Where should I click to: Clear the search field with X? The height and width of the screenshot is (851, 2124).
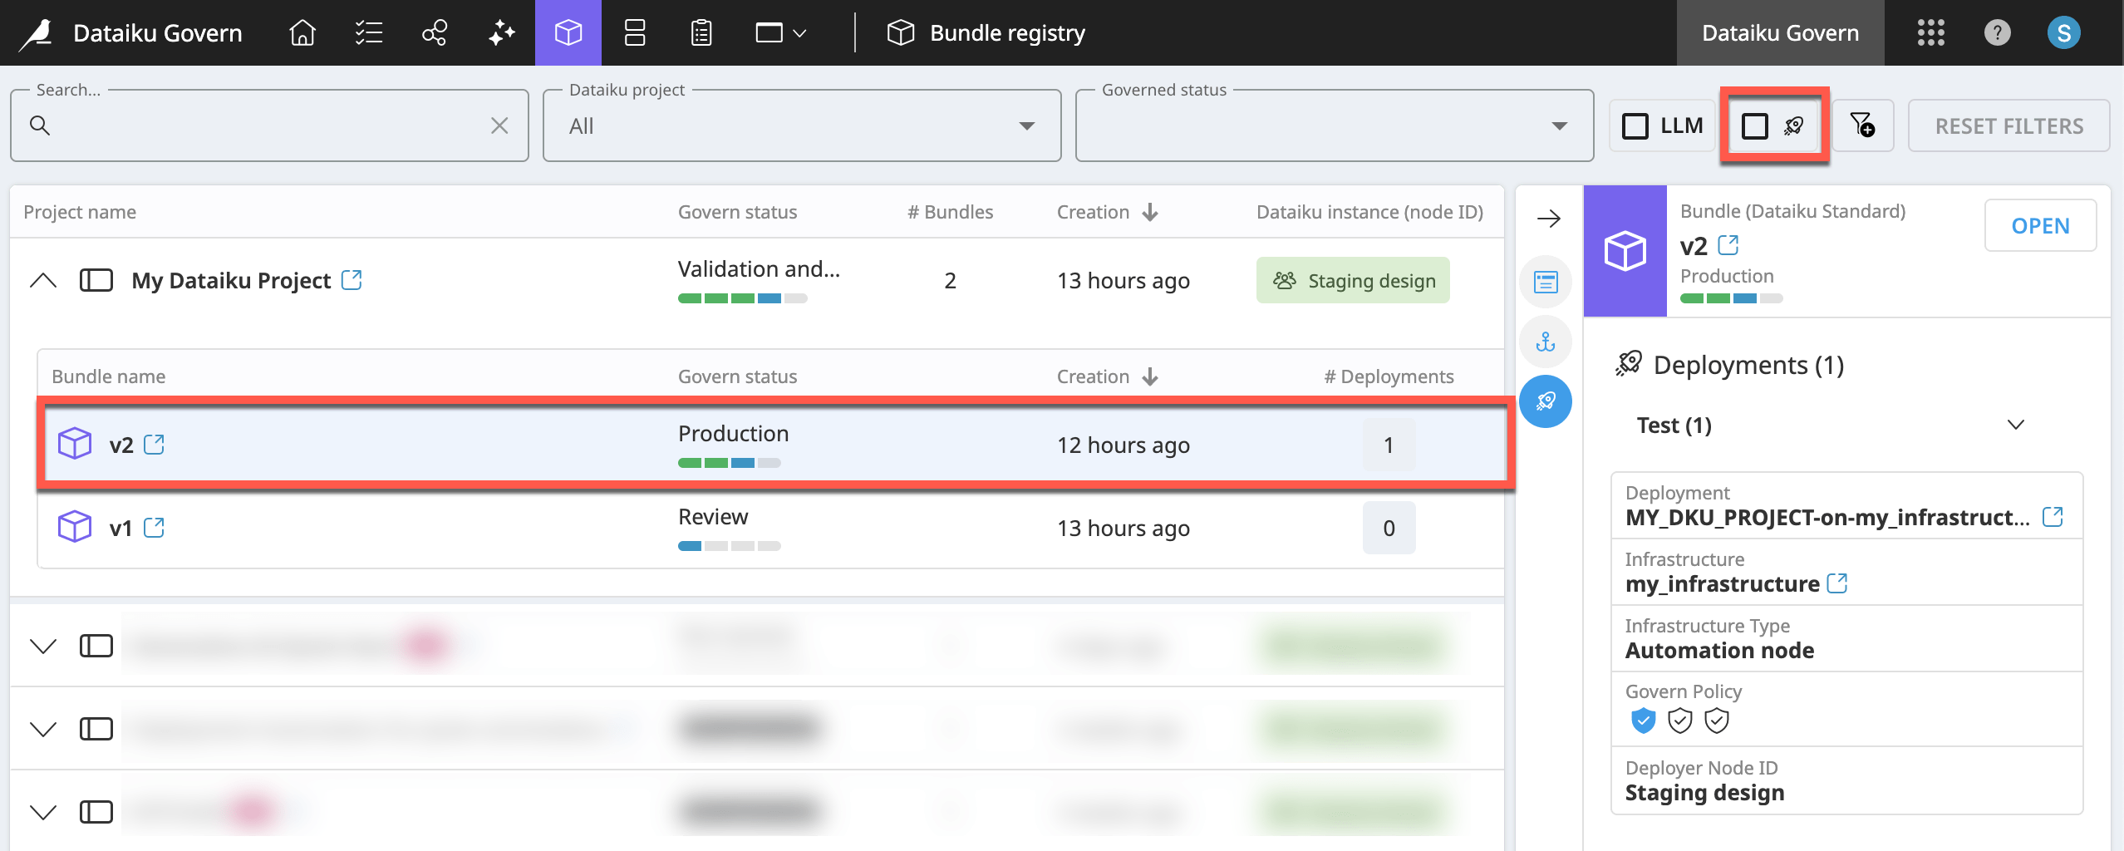tap(499, 125)
